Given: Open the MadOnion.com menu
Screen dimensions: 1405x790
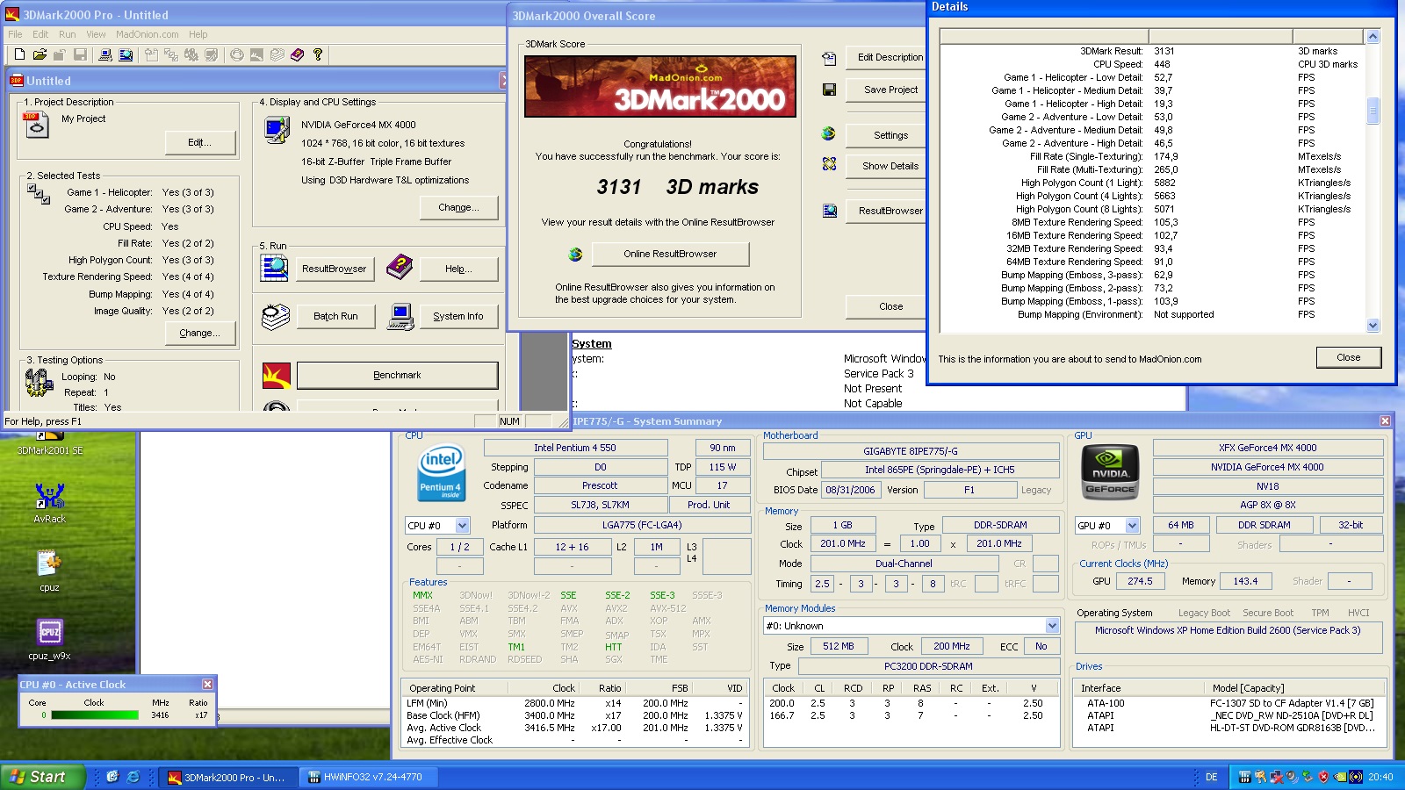Looking at the screenshot, I should (x=148, y=34).
